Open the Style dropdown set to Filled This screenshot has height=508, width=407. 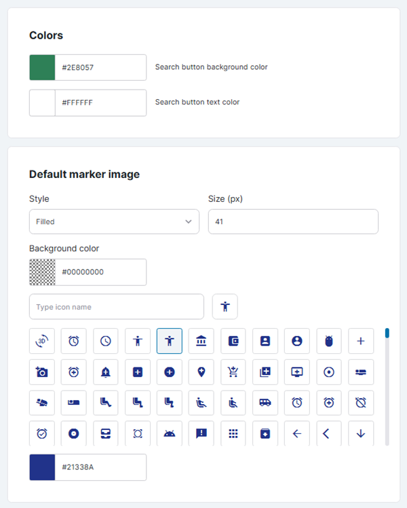(x=114, y=221)
